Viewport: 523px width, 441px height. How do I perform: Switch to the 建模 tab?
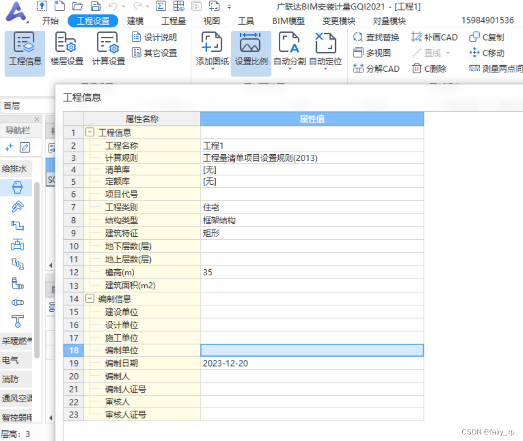135,21
